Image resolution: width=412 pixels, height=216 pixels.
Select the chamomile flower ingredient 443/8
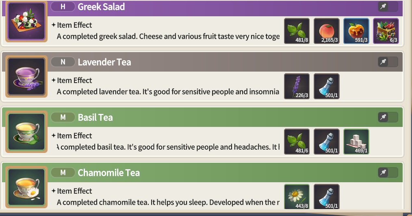point(297,196)
